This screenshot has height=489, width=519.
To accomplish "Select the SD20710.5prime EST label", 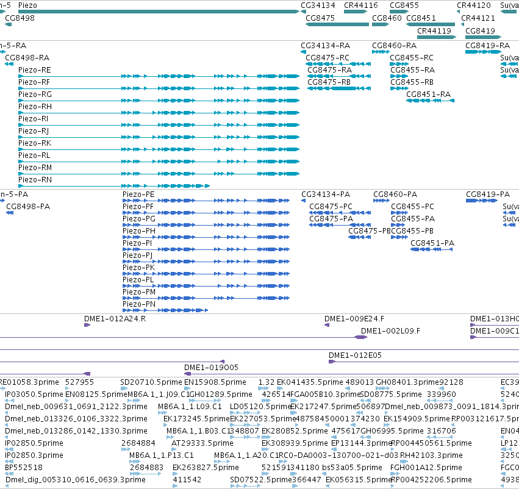I will click(x=151, y=382).
